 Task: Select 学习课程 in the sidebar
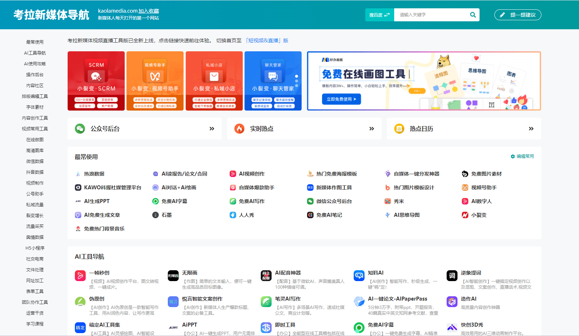pos(35,324)
